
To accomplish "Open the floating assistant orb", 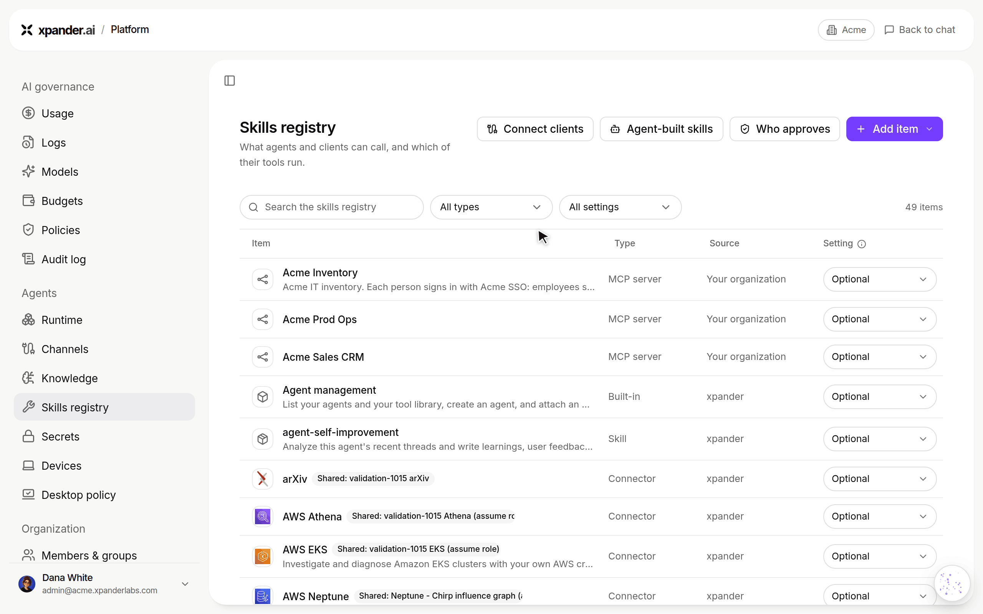I will tap(952, 584).
